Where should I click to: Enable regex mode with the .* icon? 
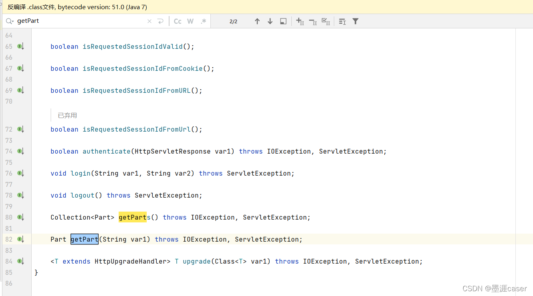(x=203, y=21)
